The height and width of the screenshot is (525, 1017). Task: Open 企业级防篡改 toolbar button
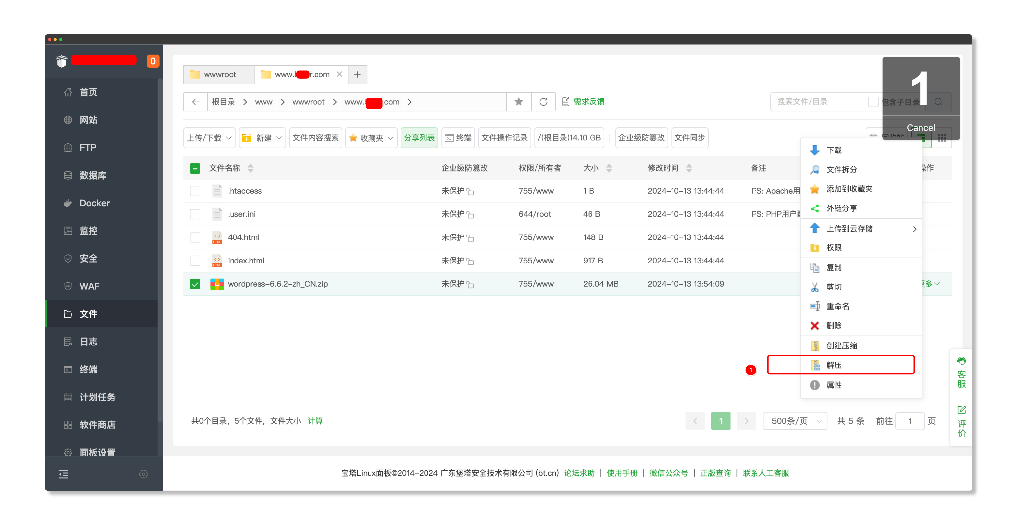[x=641, y=138]
